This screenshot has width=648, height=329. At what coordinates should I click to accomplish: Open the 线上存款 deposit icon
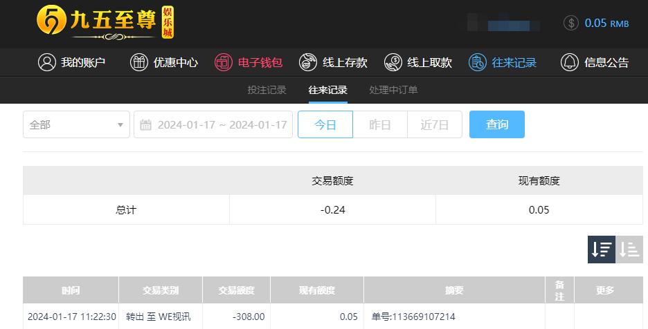coord(308,62)
